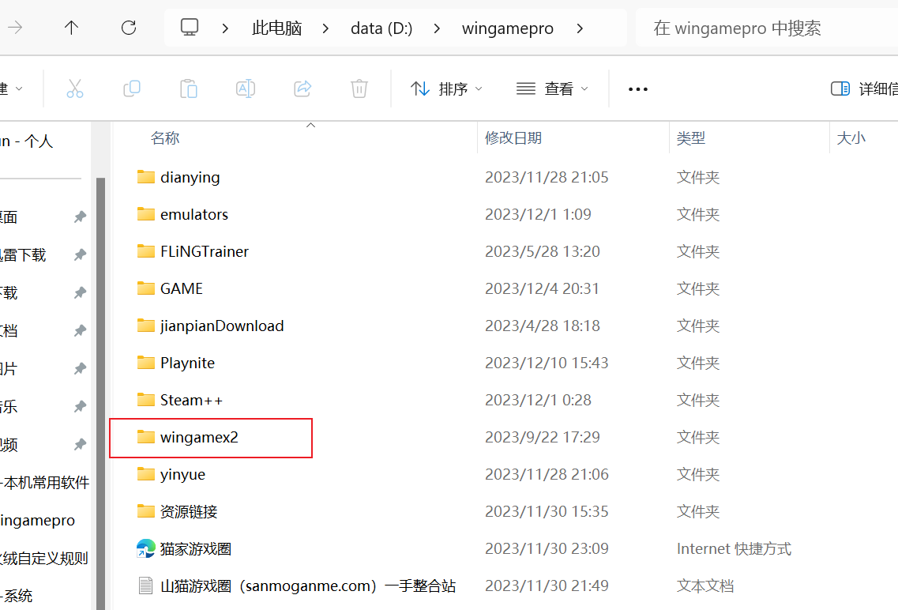This screenshot has width=898, height=610.
Task: Select the Copy icon in the toolbar
Action: coord(132,88)
